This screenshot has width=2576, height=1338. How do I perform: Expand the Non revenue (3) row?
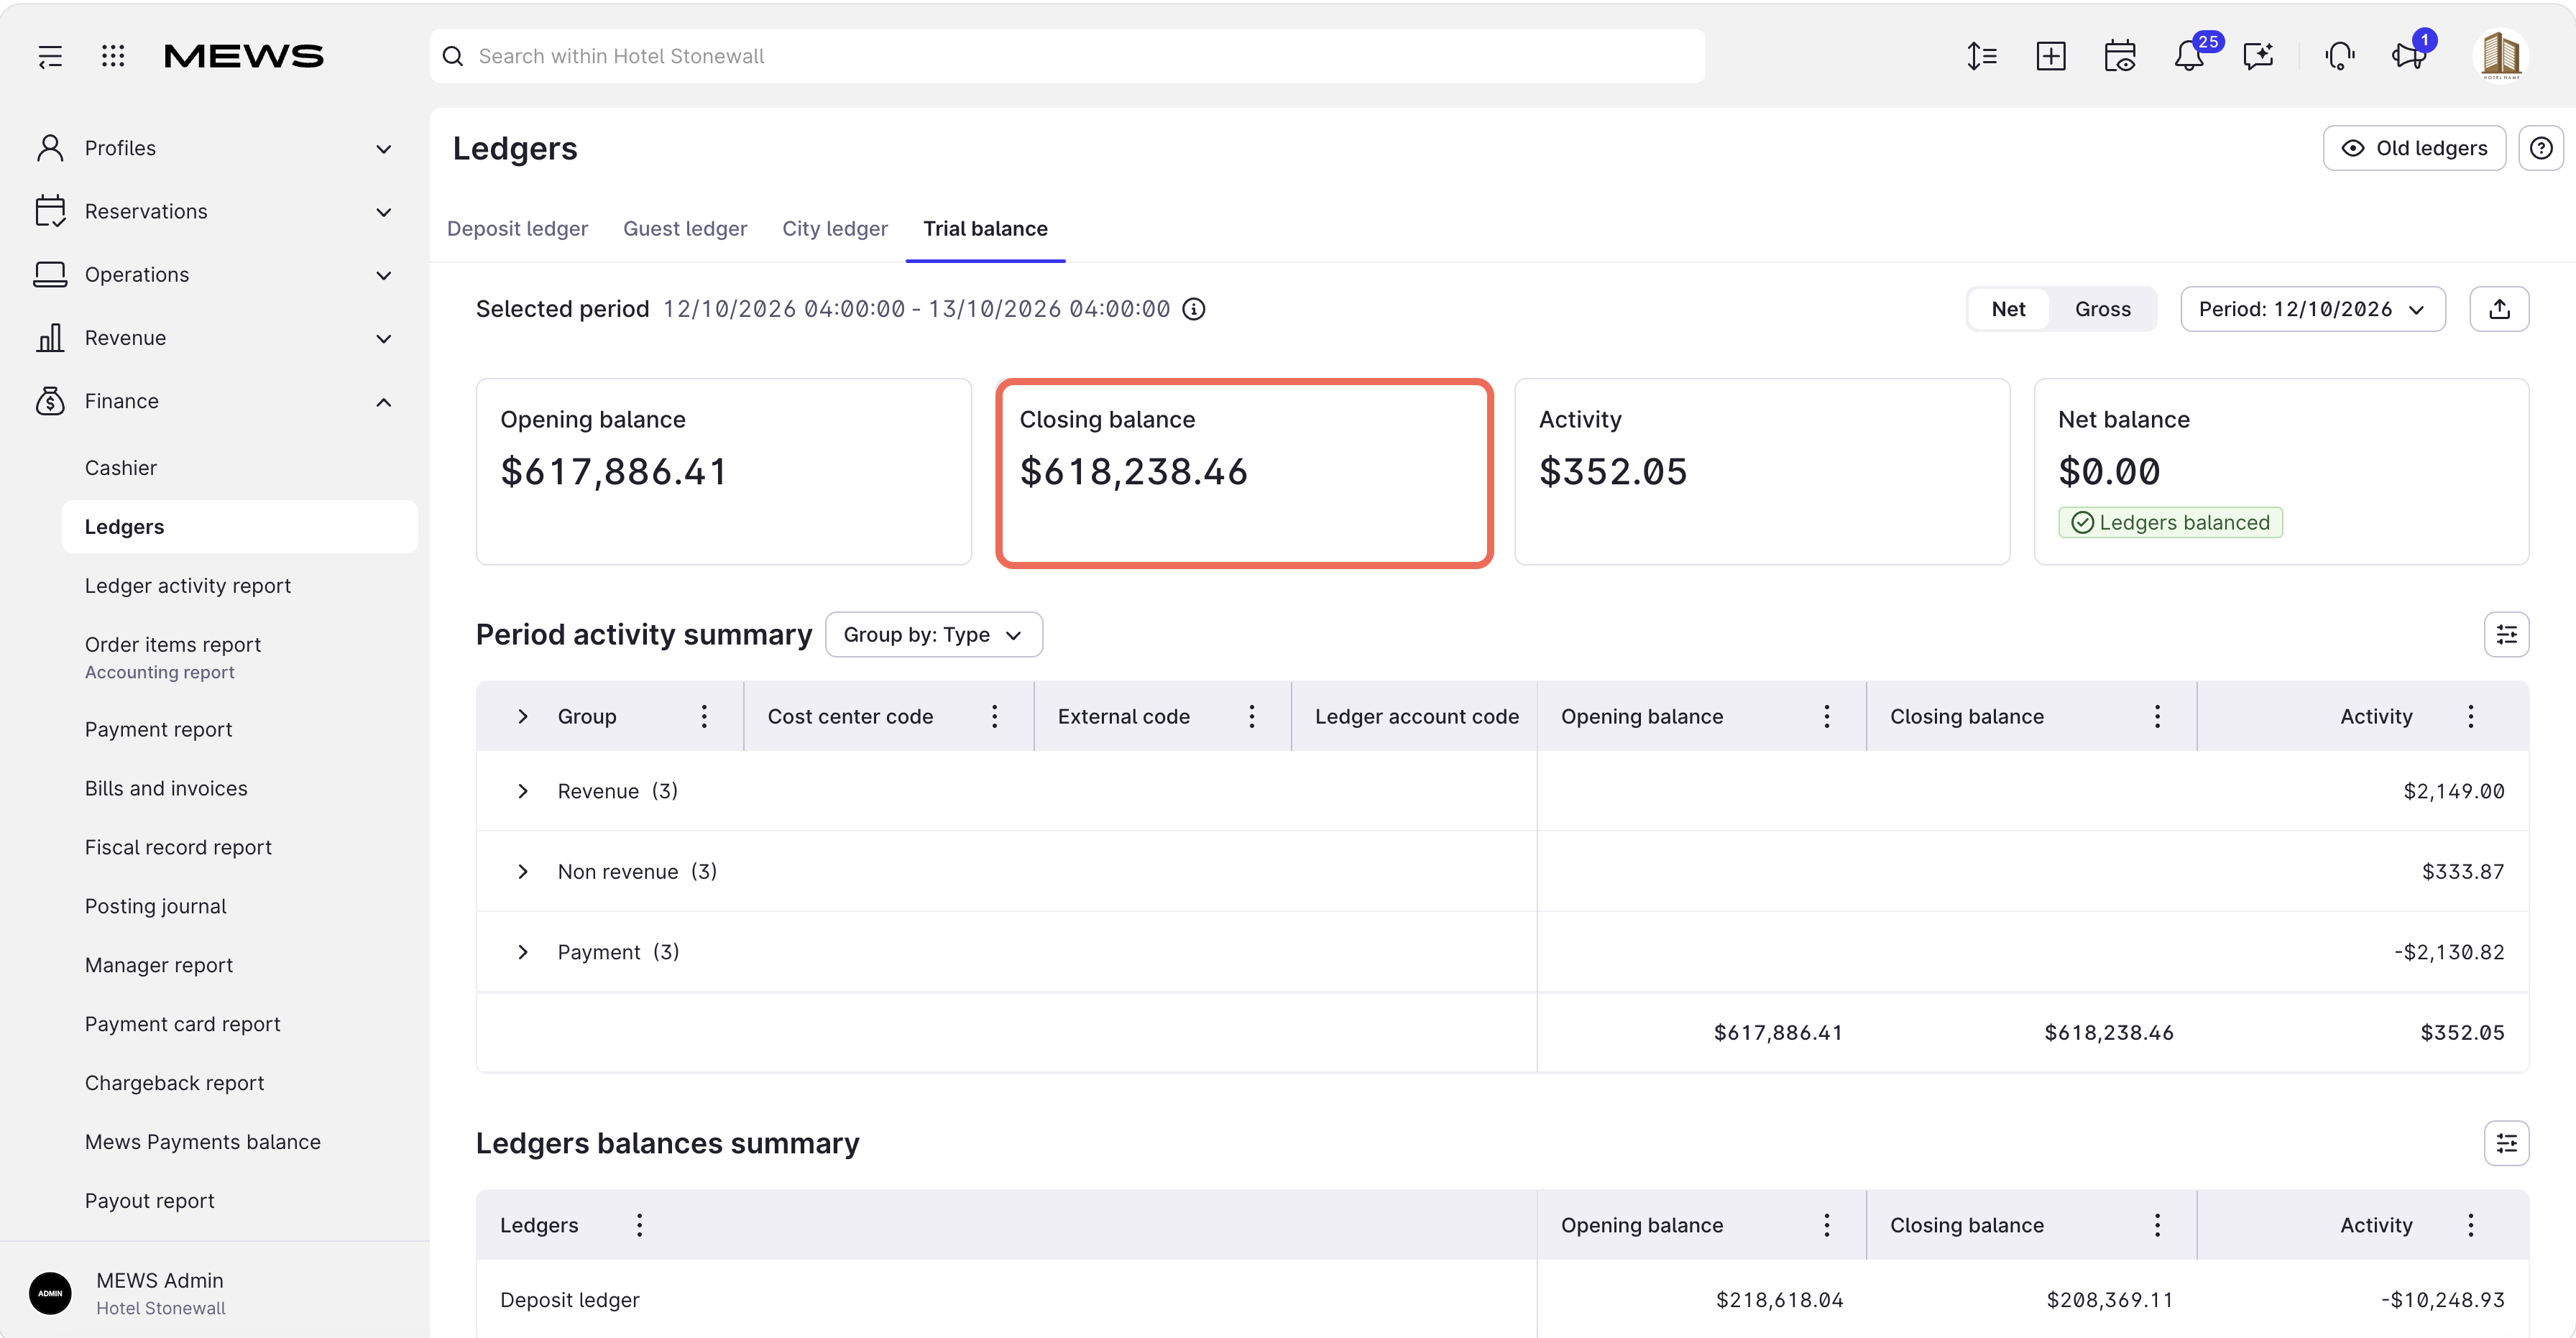[522, 871]
